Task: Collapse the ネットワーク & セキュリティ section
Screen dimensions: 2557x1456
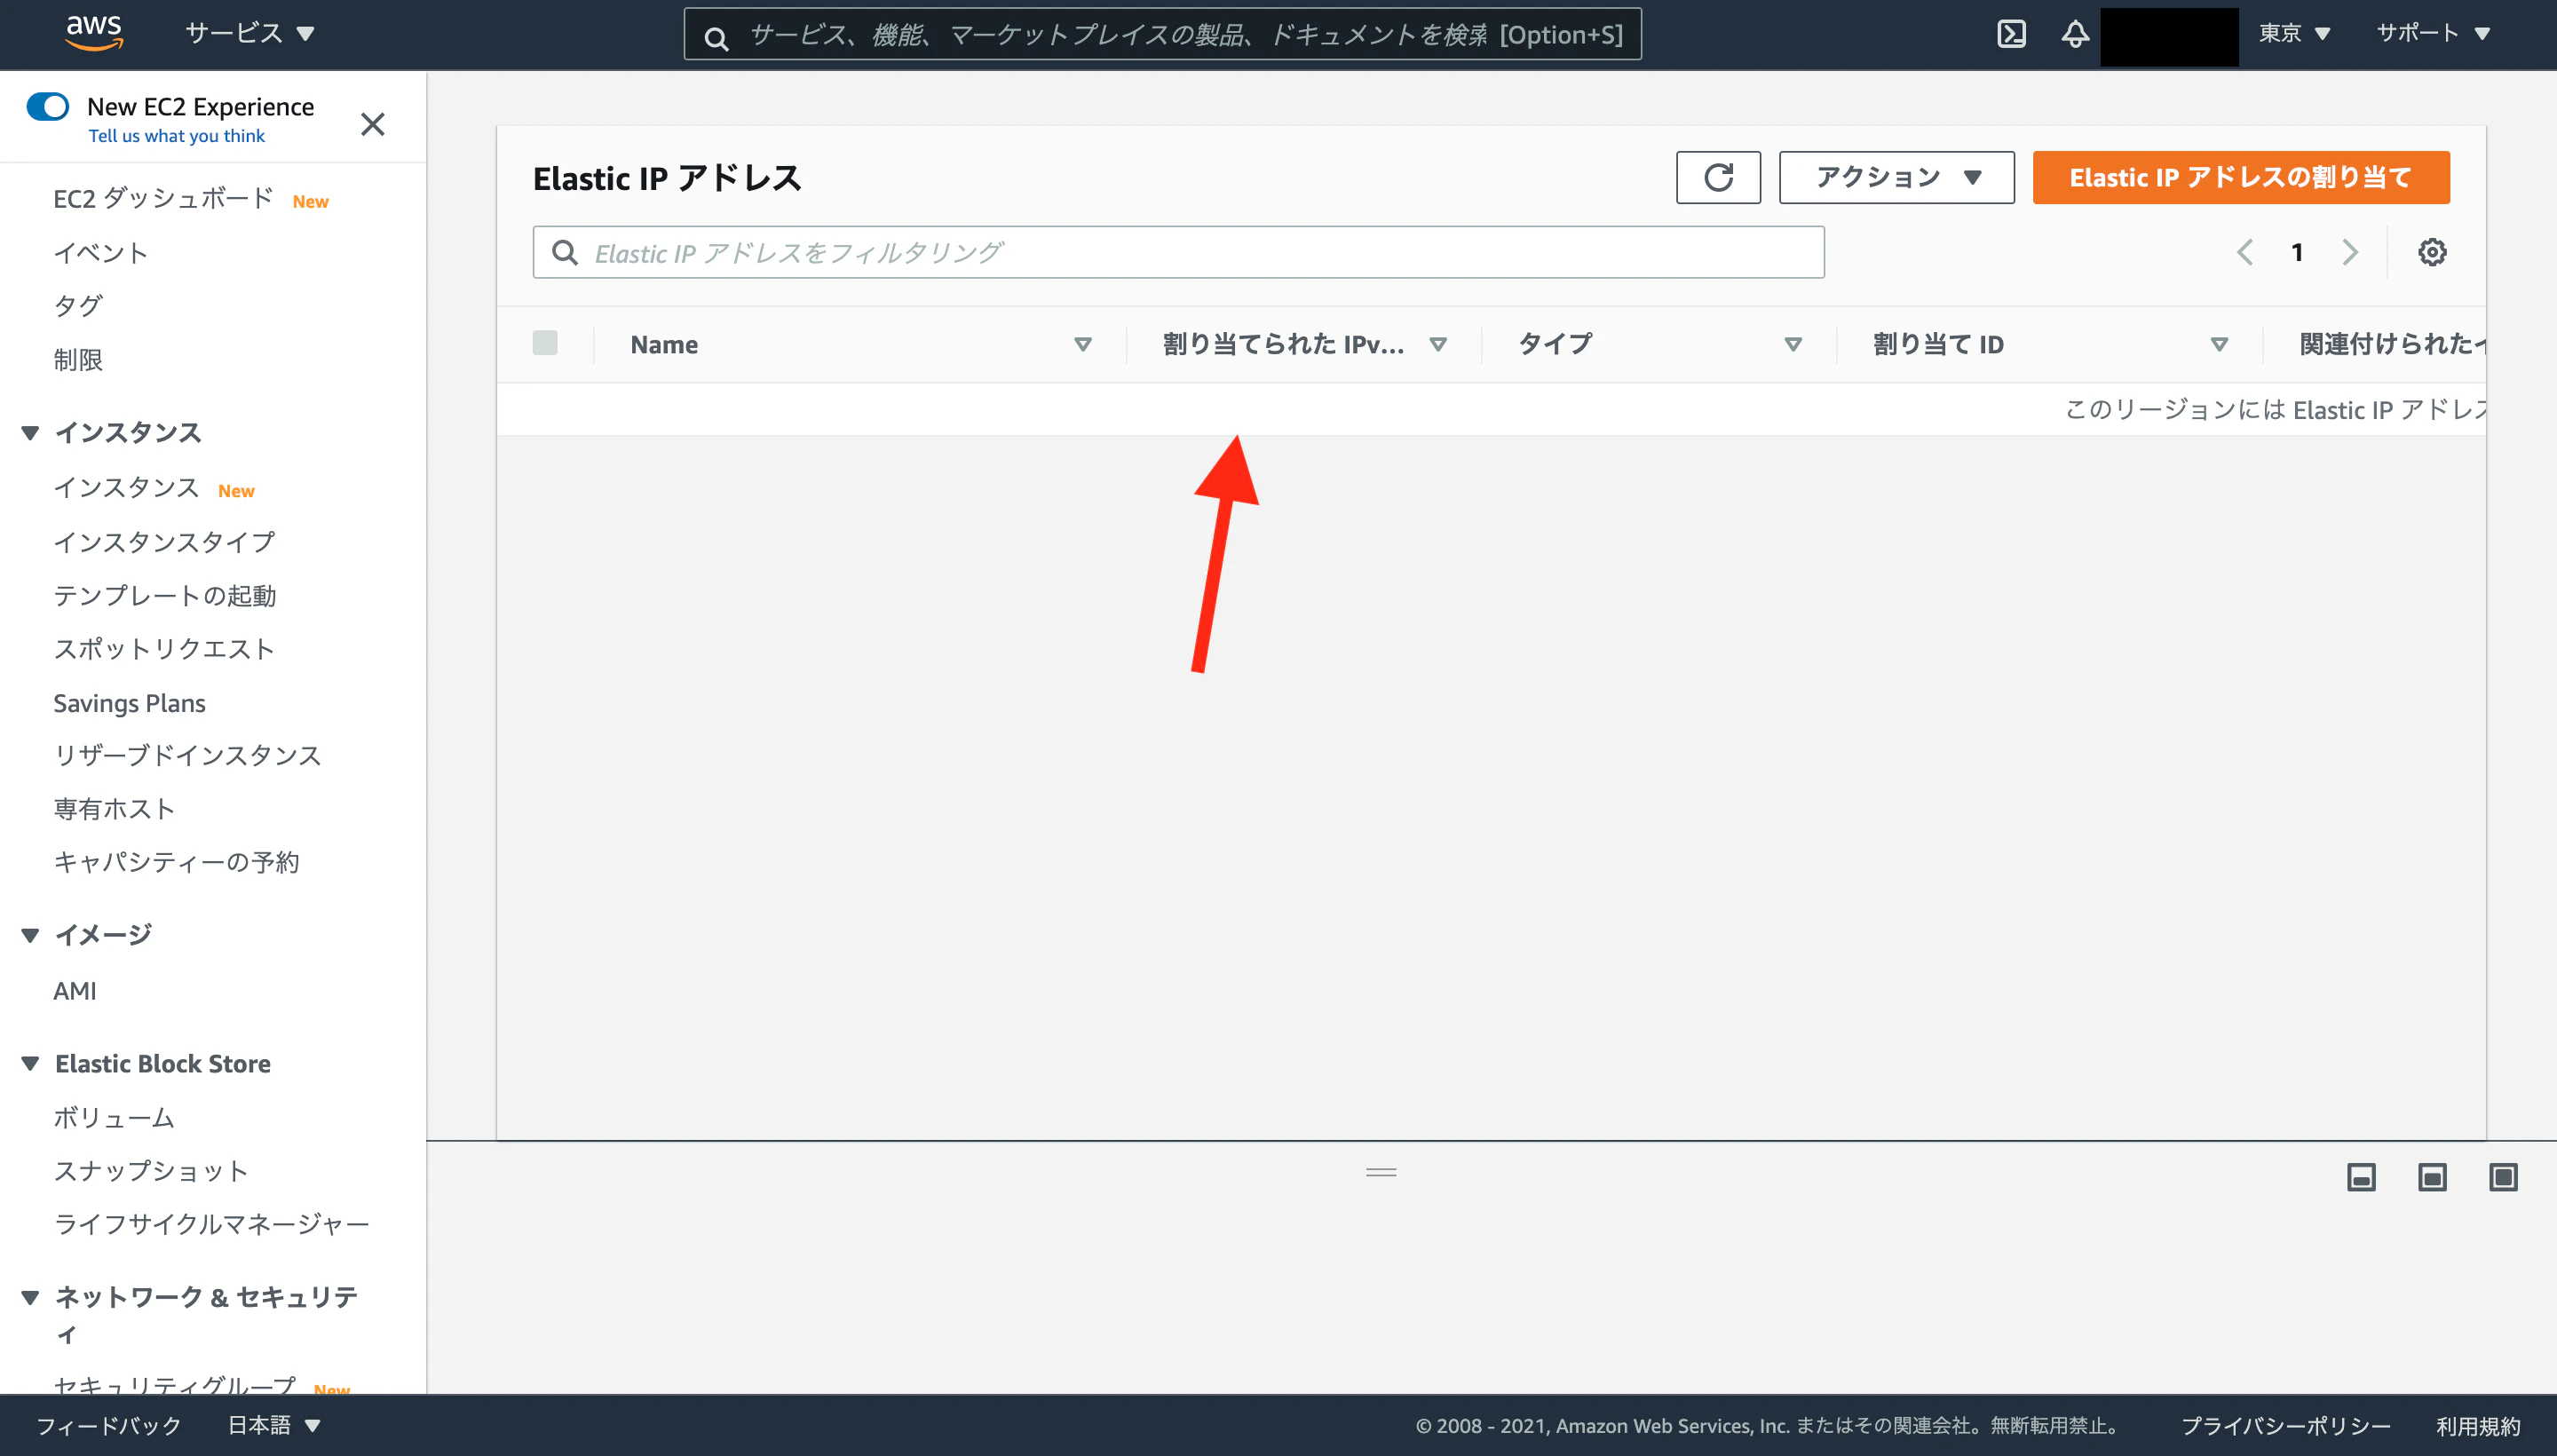Action: [x=30, y=1297]
